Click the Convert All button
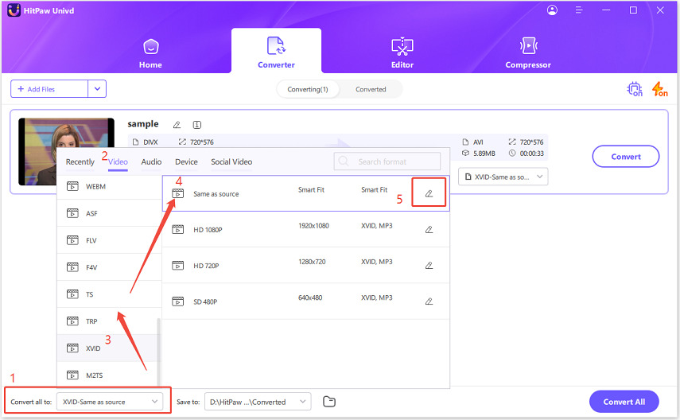Screen dimensions: 680x420 click(624, 402)
